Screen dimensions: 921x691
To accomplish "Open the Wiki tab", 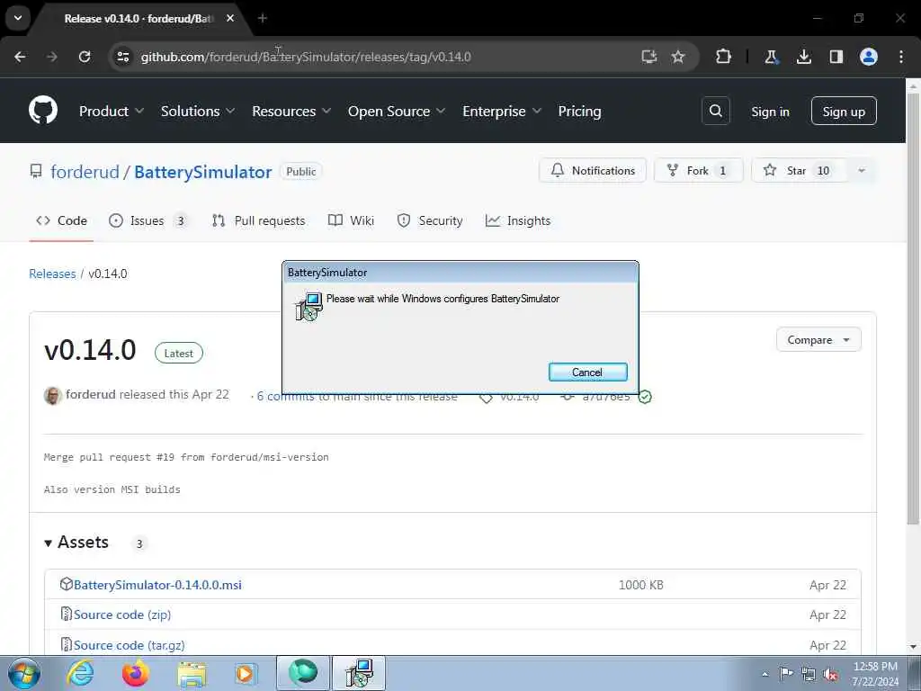I will pyautogui.click(x=351, y=220).
